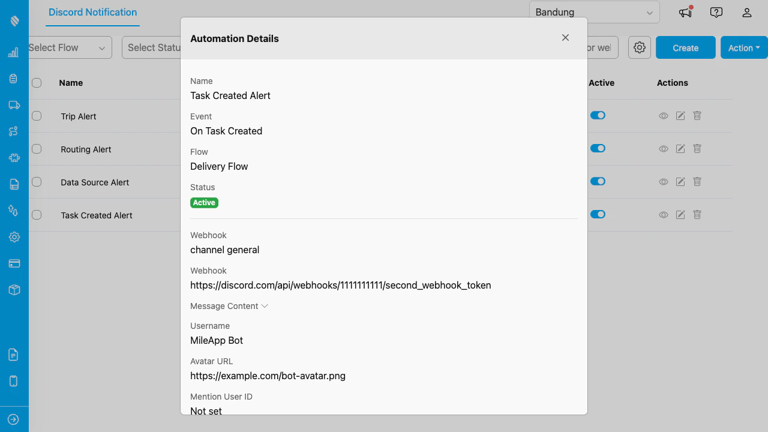
Task: Open the Bandung location dropdown
Action: 593,12
